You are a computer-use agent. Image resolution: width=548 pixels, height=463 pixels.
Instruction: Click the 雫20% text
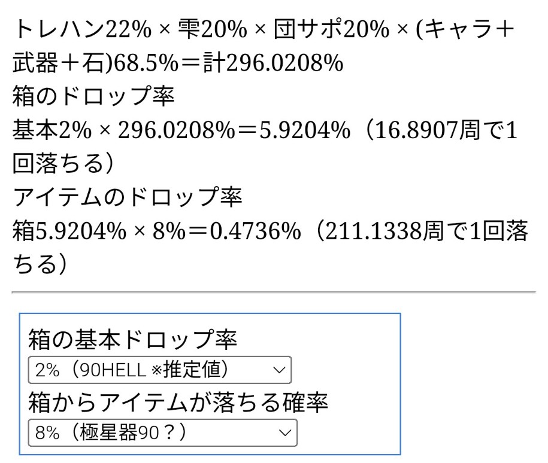[205, 28]
